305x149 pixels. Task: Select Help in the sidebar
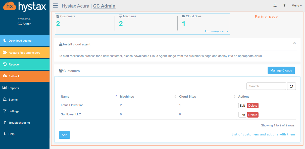(25, 134)
